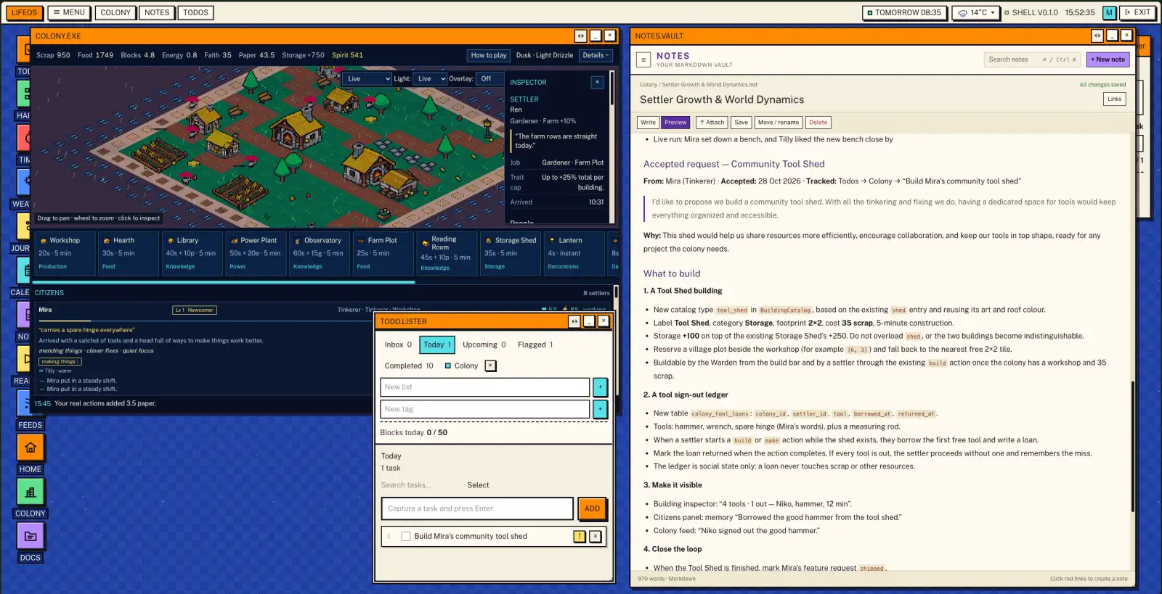Viewport: 1162px width, 594px height.
Task: Focus the Capture a task input field
Action: 477,508
